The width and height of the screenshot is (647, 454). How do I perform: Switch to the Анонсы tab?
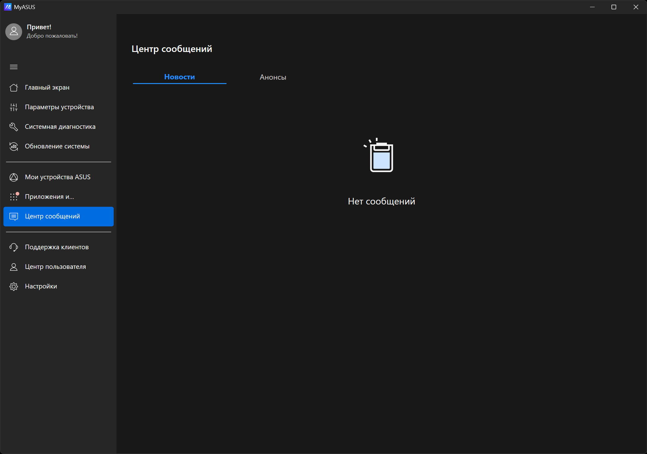(273, 77)
